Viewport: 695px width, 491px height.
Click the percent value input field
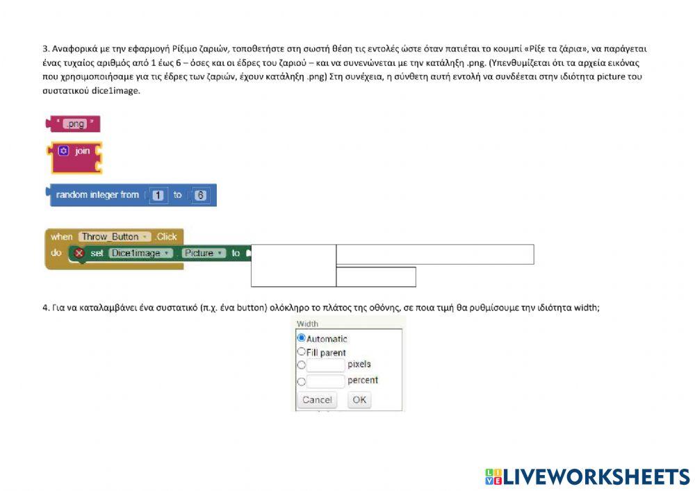point(326,381)
